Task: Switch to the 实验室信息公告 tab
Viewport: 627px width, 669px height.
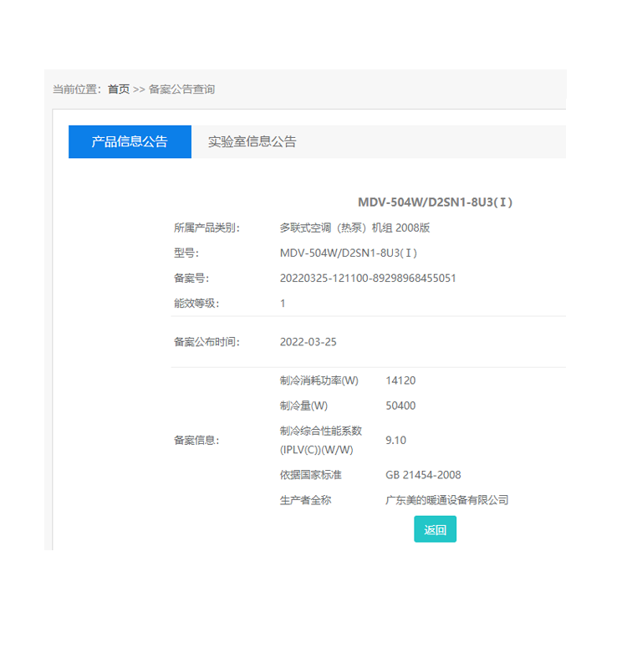Action: coord(252,141)
